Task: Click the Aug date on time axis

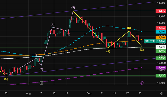Action: point(28,93)
